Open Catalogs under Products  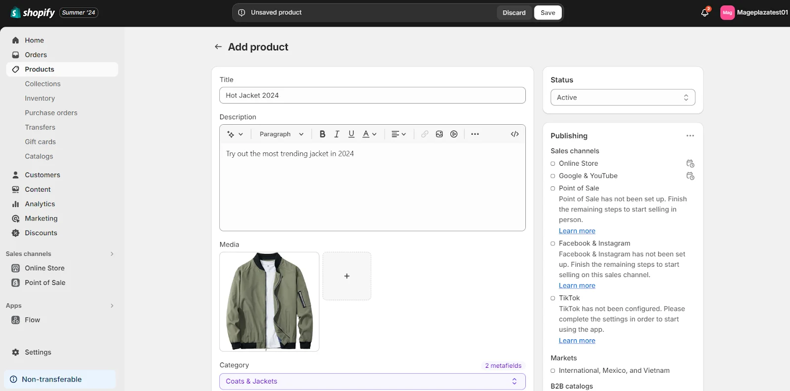coord(39,156)
